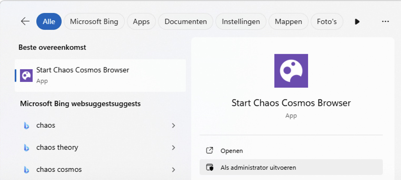This screenshot has width=401, height=180.
Task: Filter results by Apps
Action: tap(141, 21)
